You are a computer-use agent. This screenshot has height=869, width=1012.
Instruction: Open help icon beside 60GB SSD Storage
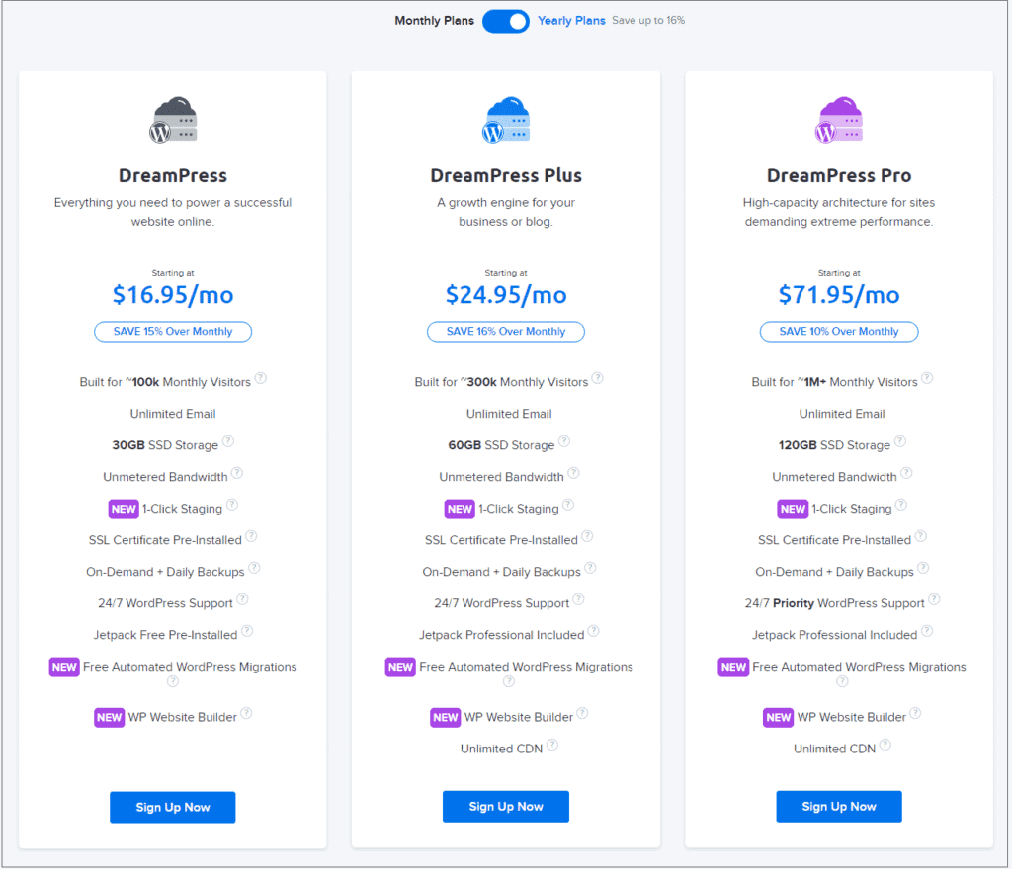pyautogui.click(x=564, y=441)
